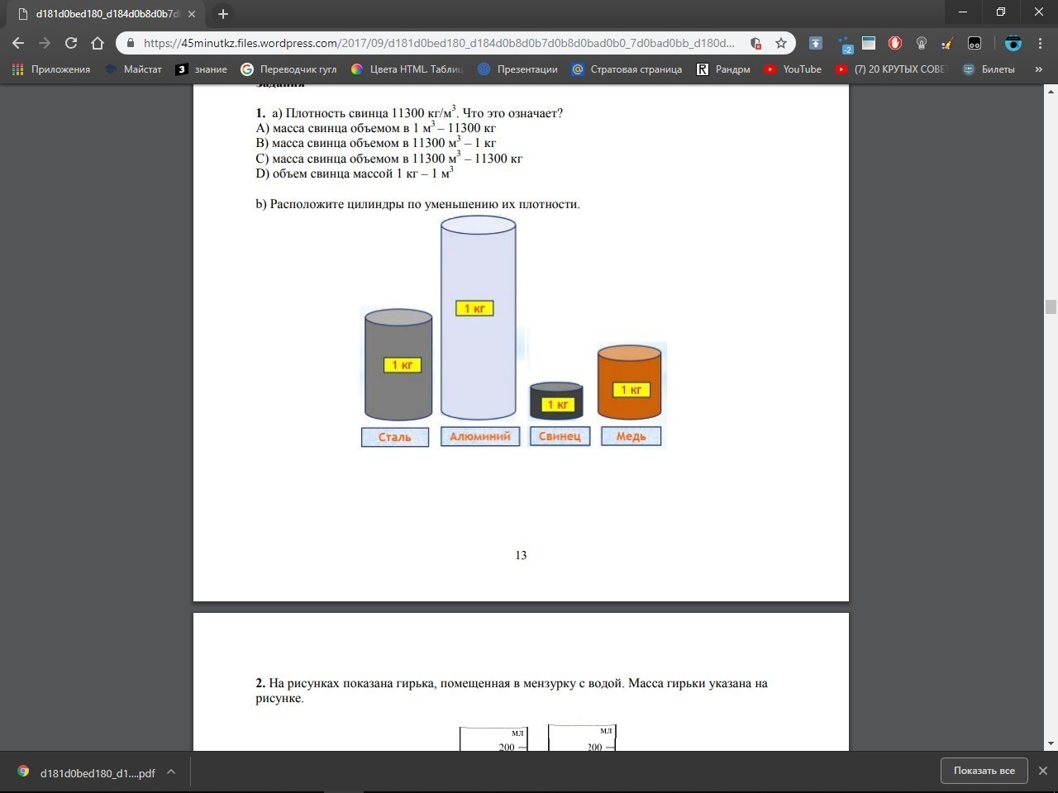This screenshot has width=1058, height=793.
Task: Click answer A about lead mass 11300 кг
Action: tap(375, 128)
